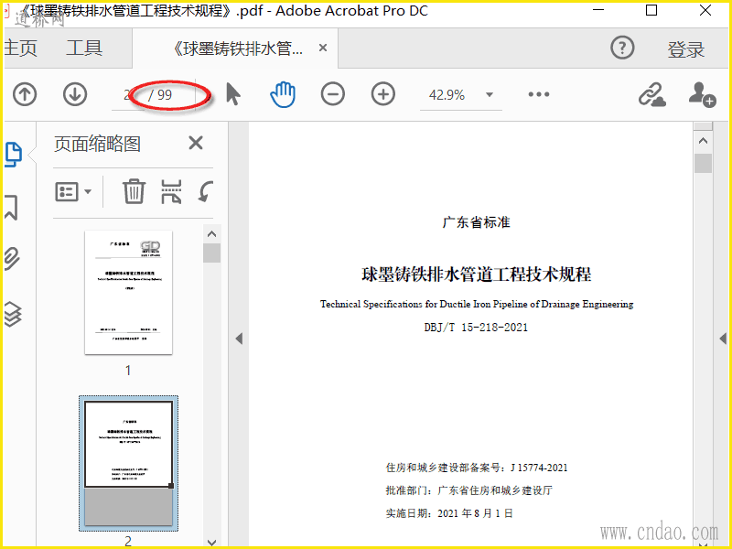Maximize the Acrobat window
This screenshot has width=732, height=549.
tap(651, 10)
